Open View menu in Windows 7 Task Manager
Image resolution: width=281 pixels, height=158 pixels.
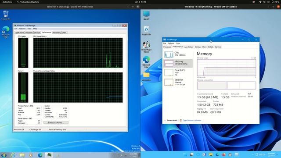pos(29,29)
